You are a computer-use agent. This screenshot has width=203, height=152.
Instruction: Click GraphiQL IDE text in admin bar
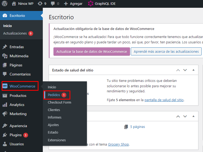pos(105,4)
